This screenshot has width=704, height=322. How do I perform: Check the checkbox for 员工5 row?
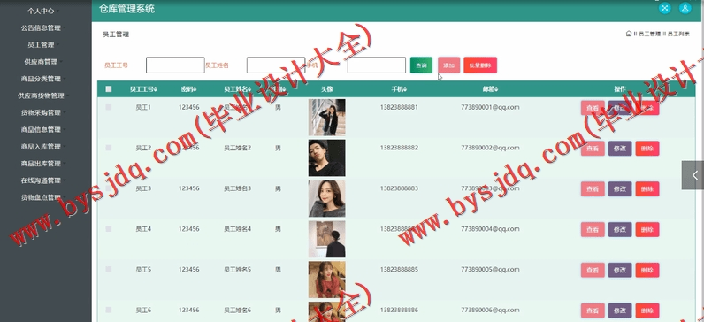click(109, 269)
